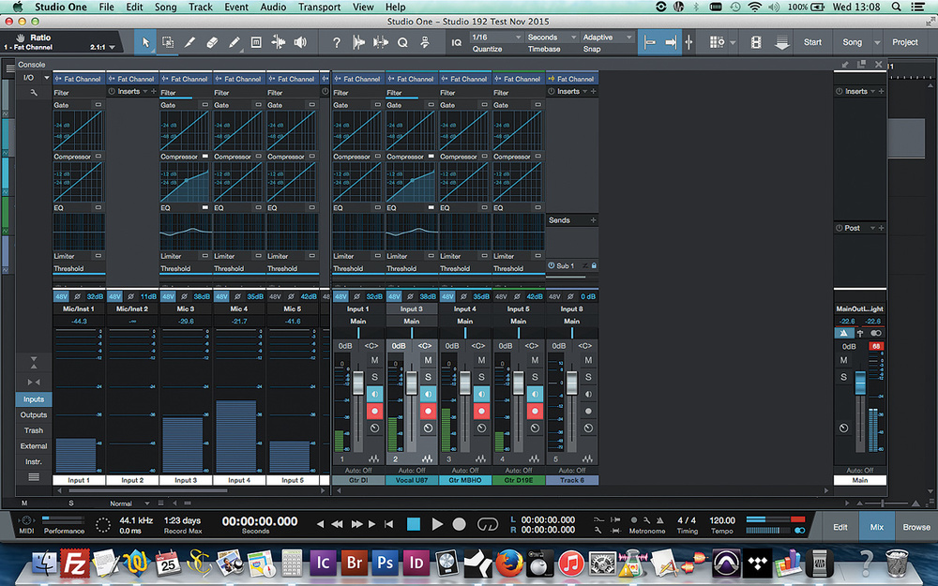Mute the Gtr DI channel
The image size is (938, 586).
tap(374, 361)
